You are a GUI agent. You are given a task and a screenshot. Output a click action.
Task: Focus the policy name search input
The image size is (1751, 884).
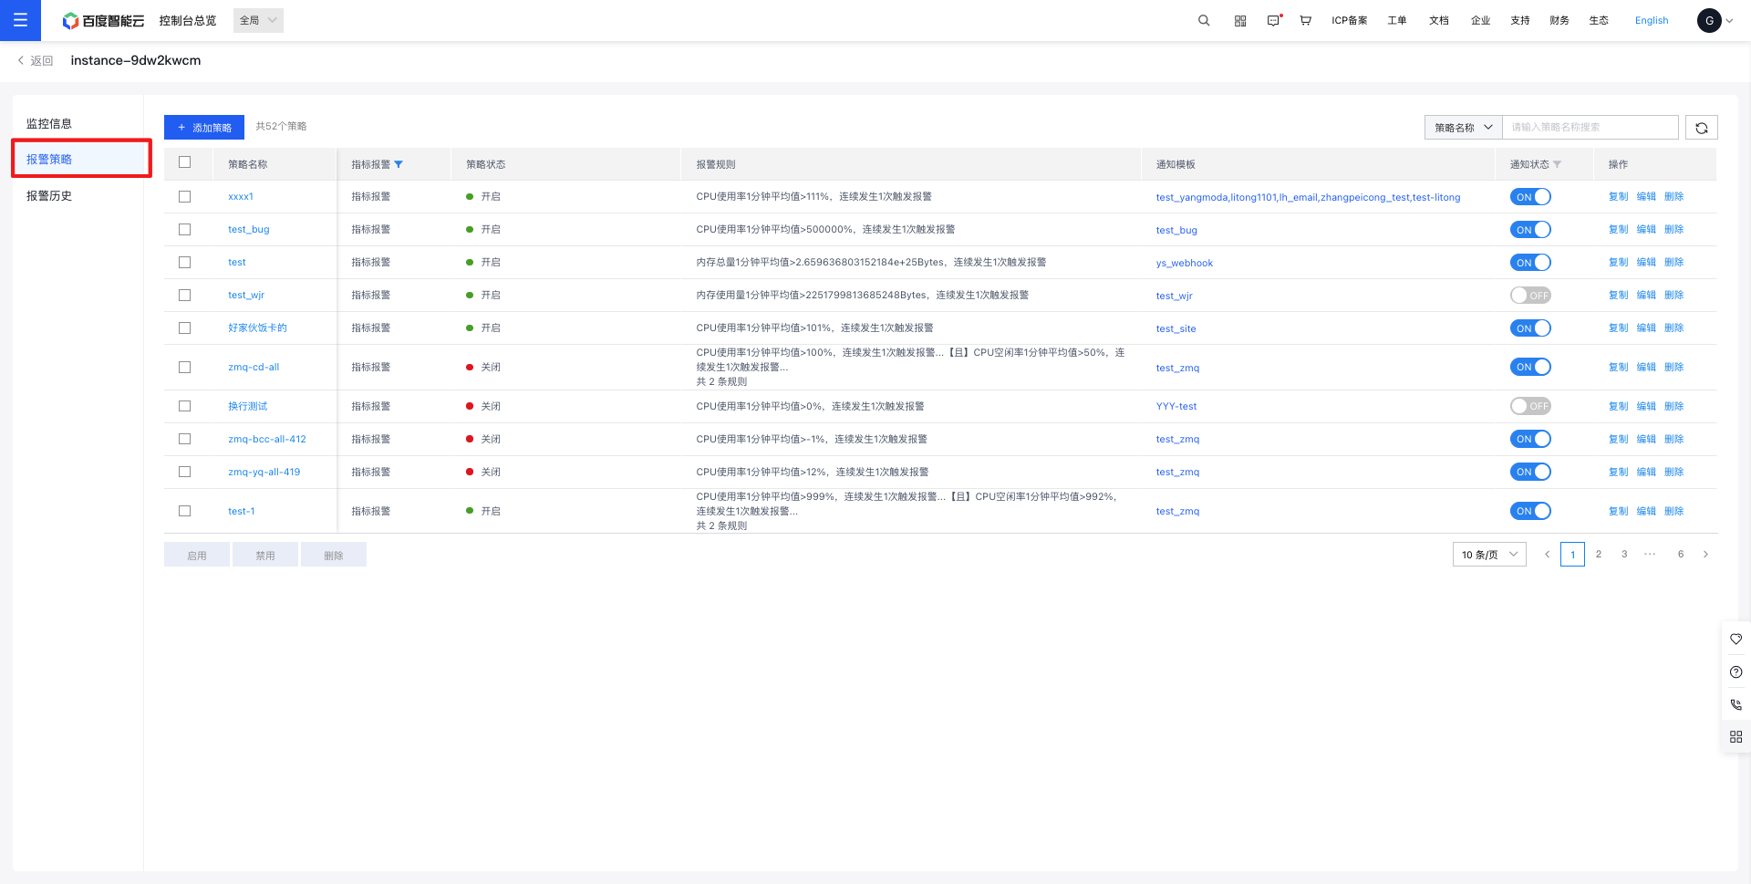point(1590,128)
